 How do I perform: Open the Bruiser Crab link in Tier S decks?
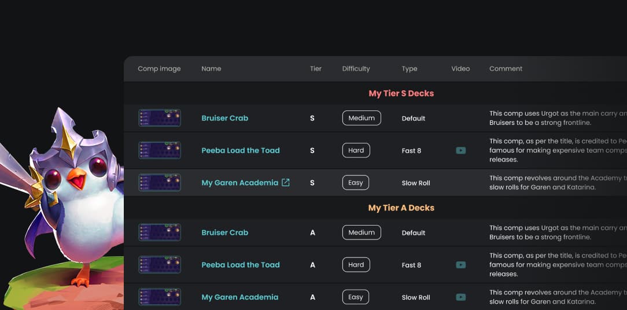pos(225,118)
